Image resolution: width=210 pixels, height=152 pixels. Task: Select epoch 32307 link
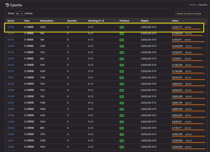tap(11, 103)
